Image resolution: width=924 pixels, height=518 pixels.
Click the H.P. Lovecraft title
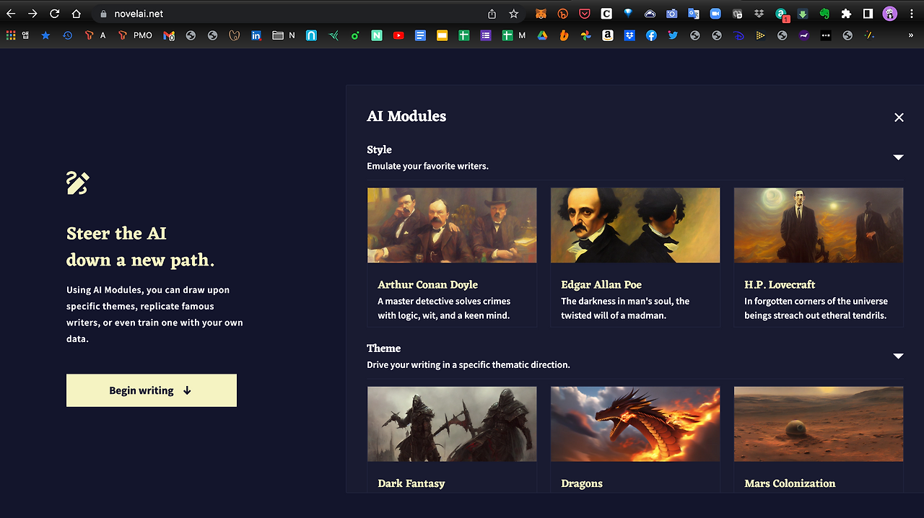pos(780,284)
